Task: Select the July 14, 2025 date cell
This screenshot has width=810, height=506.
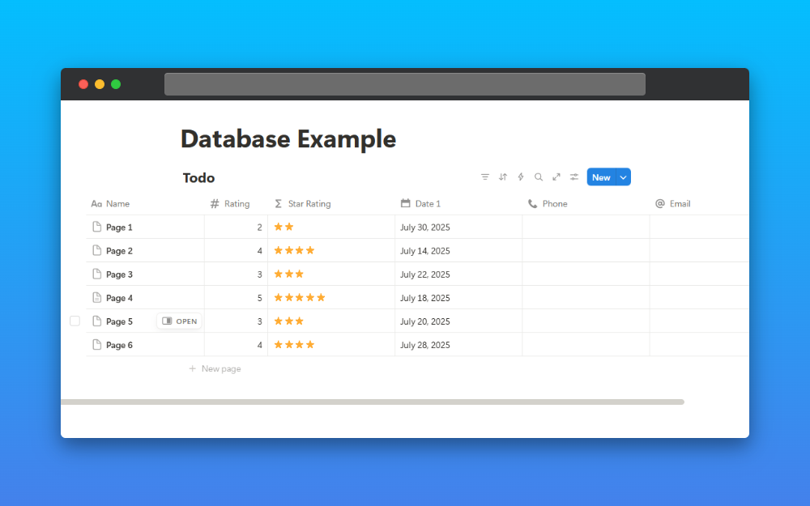Action: (x=458, y=251)
